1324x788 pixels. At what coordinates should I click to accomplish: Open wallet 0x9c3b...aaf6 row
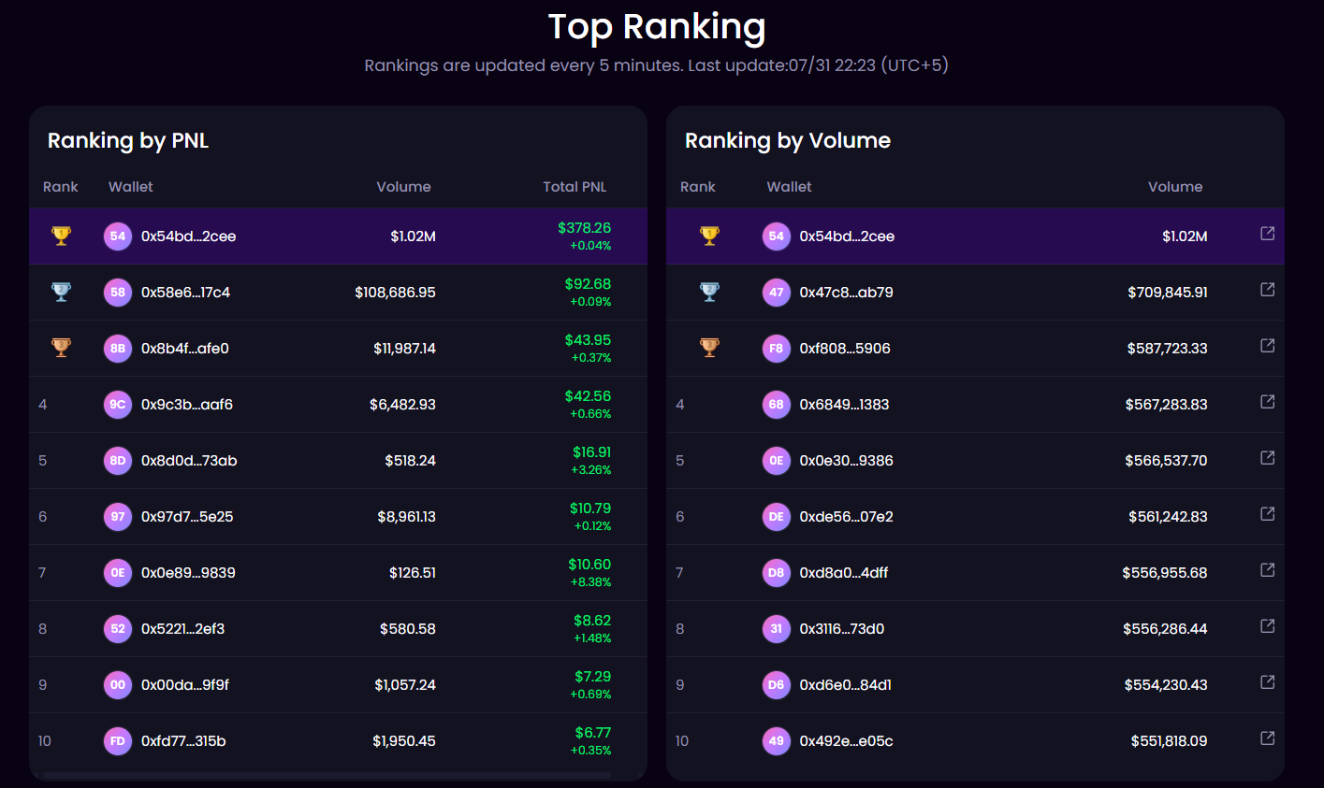(338, 405)
